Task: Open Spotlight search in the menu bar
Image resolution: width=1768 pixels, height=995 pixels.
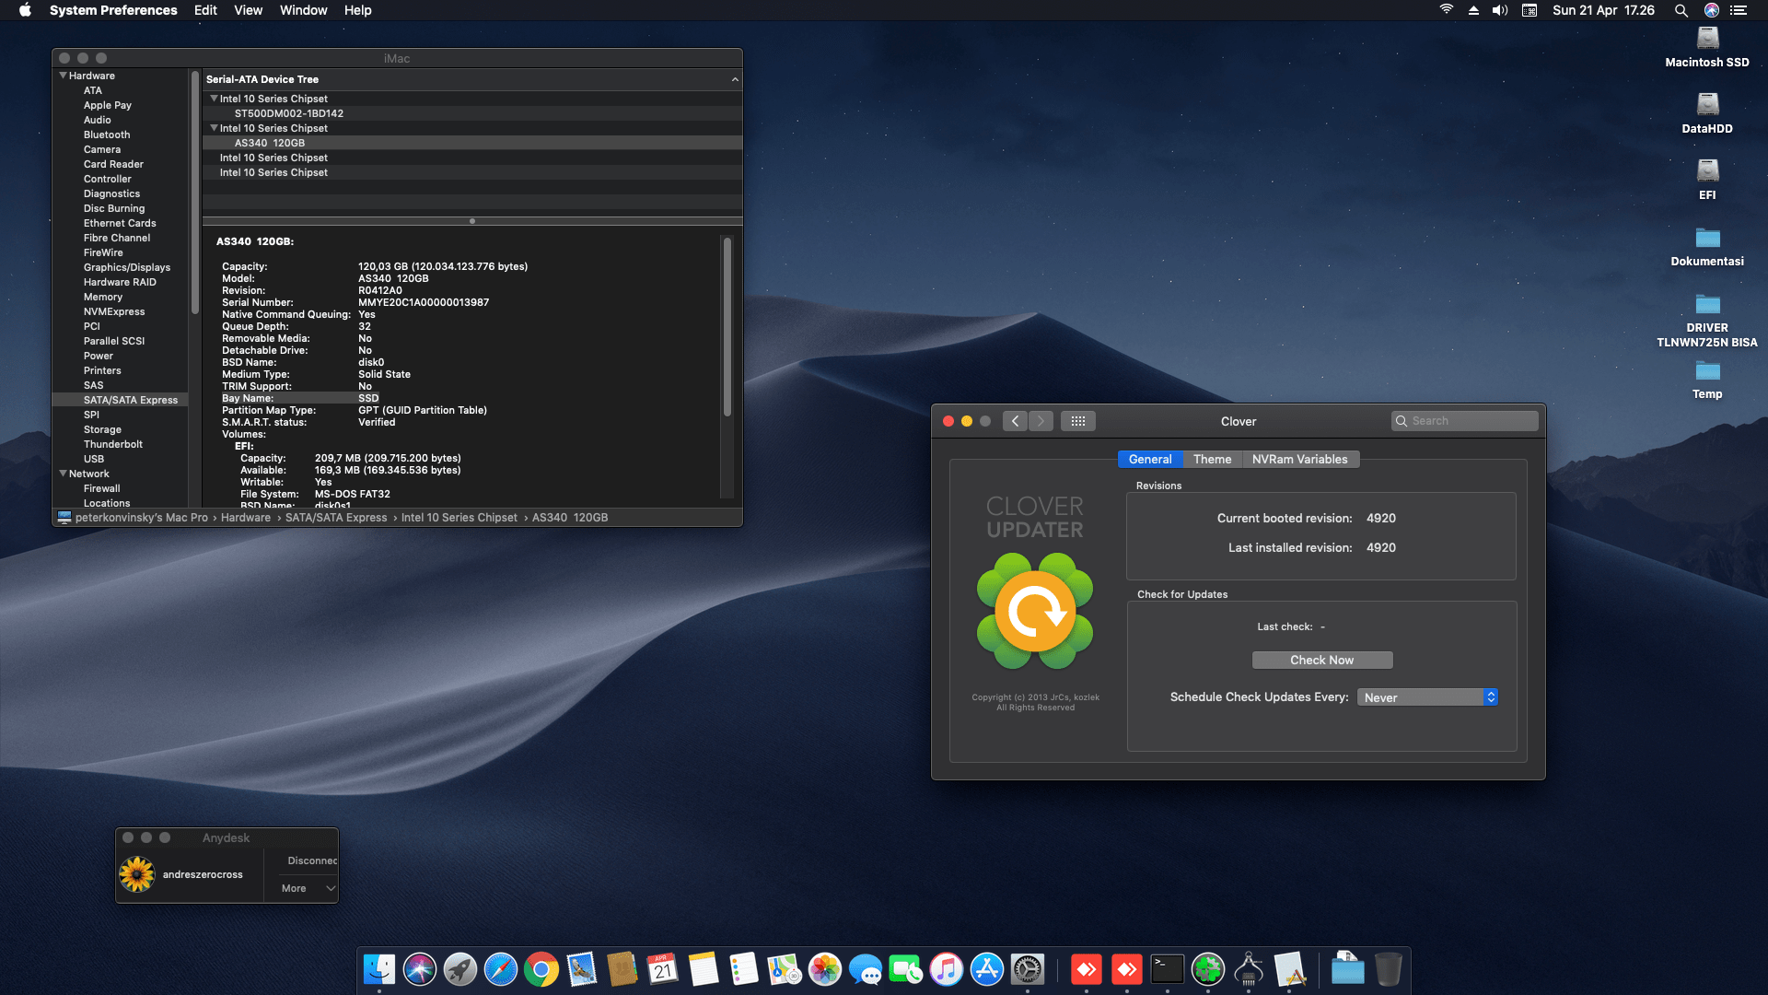Action: pyautogui.click(x=1681, y=10)
